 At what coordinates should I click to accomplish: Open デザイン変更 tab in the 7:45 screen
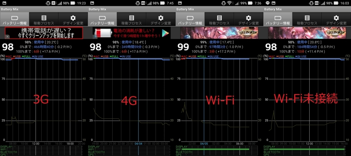[x=161, y=19]
